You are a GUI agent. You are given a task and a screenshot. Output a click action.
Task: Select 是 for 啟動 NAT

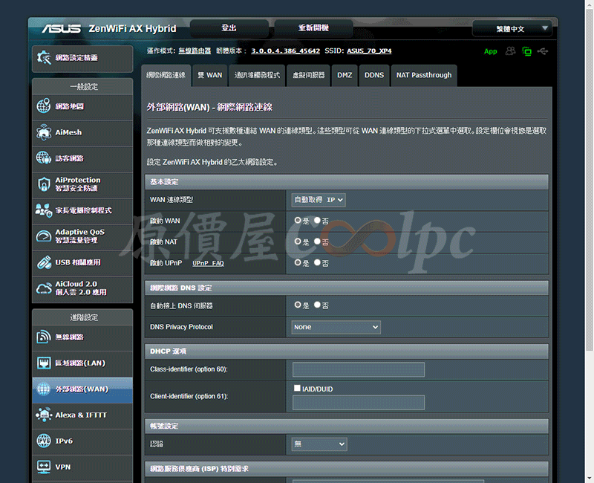298,241
